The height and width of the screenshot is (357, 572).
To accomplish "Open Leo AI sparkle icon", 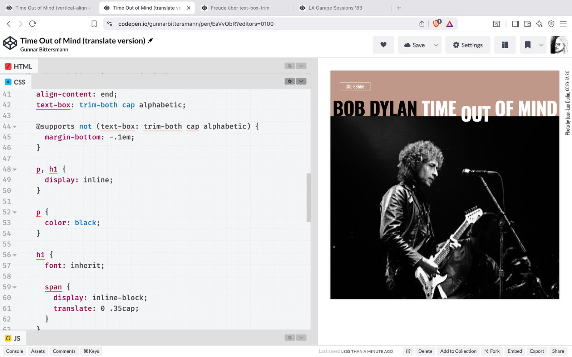I will [x=539, y=24].
